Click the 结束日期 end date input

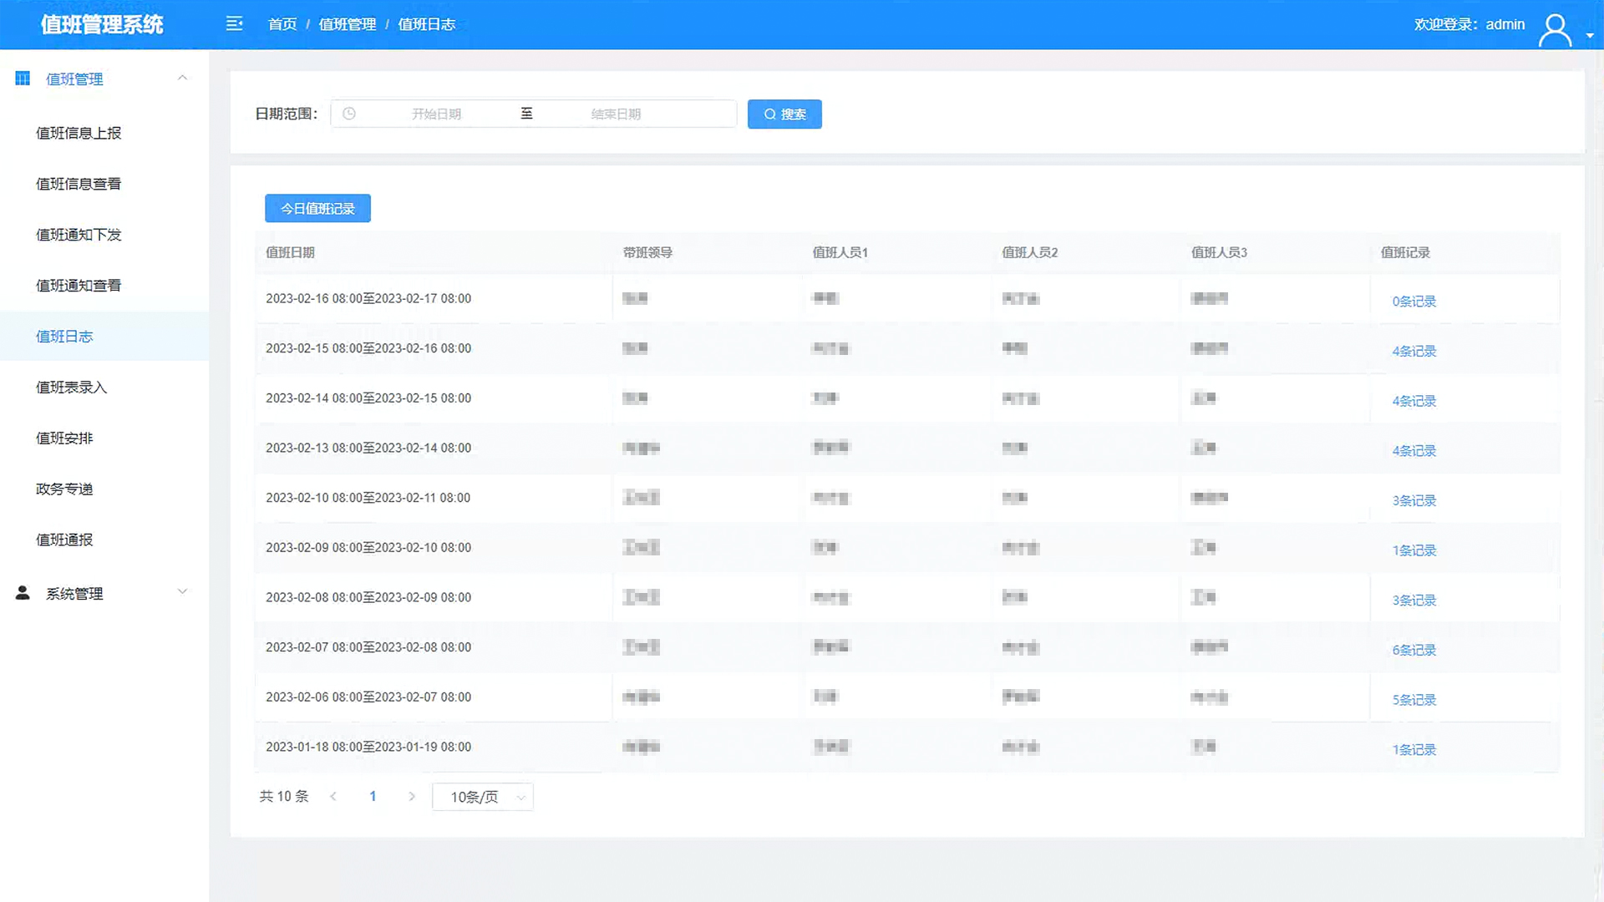[616, 114]
